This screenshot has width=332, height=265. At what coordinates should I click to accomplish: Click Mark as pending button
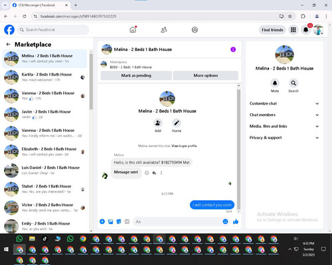[x=136, y=76]
